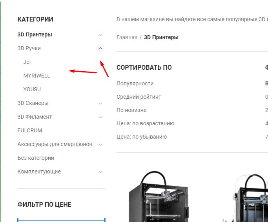Sort products by Средний рейтинг

(139, 97)
